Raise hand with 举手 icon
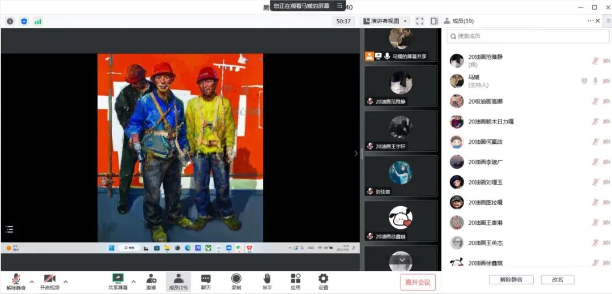 click(x=267, y=278)
